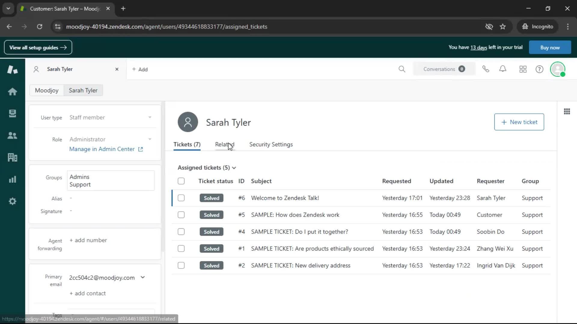Open Views tickets icon in sidebar
Image resolution: width=577 pixels, height=324 pixels.
(x=12, y=113)
